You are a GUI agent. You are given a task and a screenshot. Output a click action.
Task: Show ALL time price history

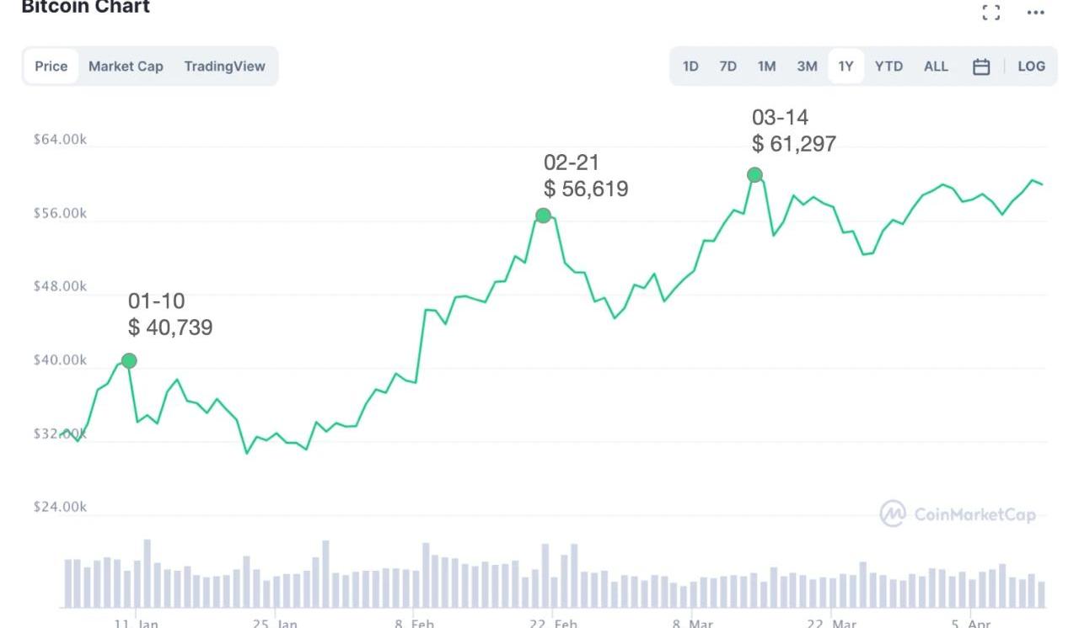(x=936, y=67)
